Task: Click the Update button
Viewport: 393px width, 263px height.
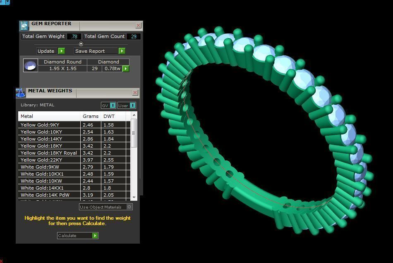Action: (50, 51)
